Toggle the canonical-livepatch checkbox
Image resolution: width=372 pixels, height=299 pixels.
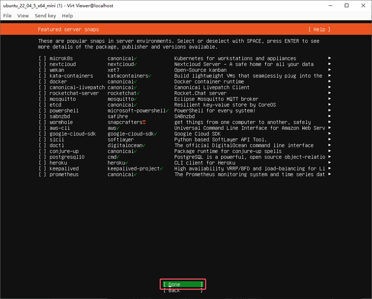tap(42, 88)
